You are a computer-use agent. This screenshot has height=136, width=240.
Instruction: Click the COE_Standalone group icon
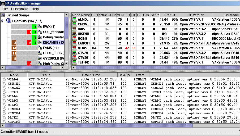[x=40, y=32]
